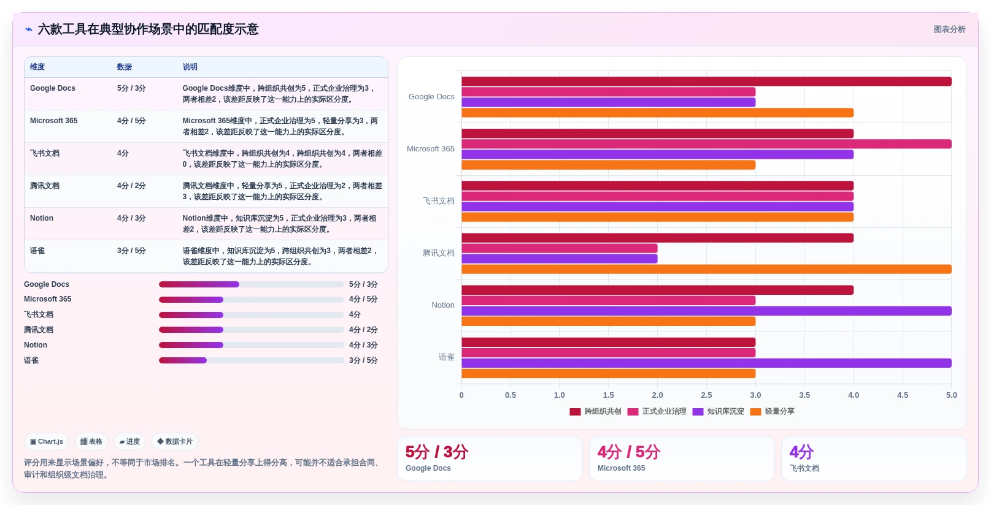The height and width of the screenshot is (505, 991).
Task: Click the 图表分析 label in header
Action: [x=949, y=29]
